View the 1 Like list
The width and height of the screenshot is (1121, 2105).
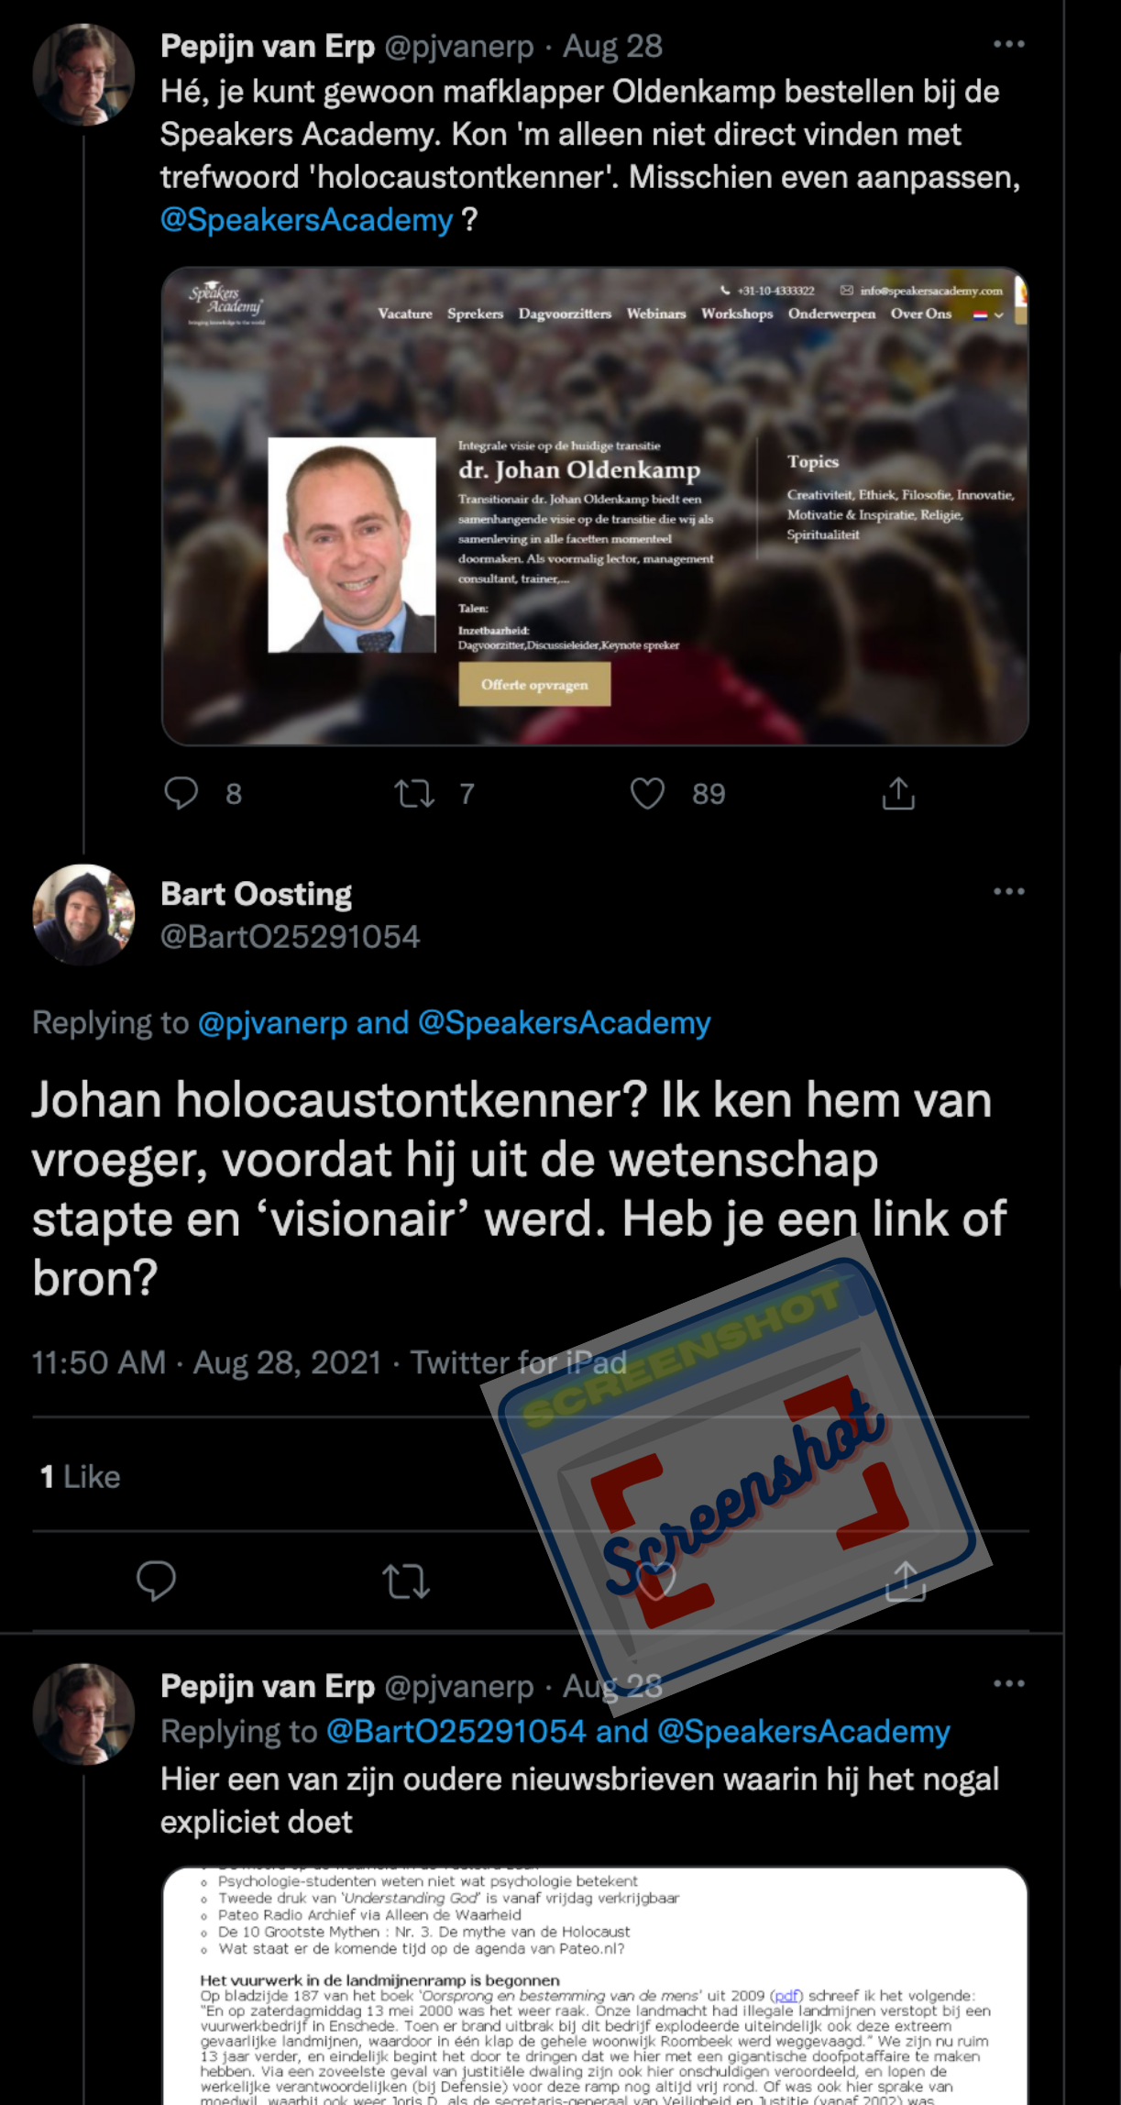[x=80, y=1476]
